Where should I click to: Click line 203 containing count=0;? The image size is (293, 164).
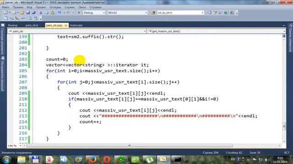click(x=57, y=59)
